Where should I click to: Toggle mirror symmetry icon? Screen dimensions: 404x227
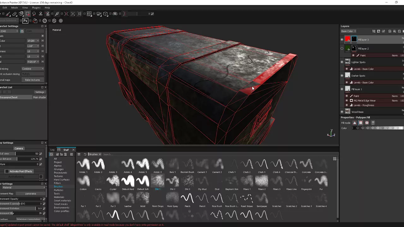tap(66, 14)
